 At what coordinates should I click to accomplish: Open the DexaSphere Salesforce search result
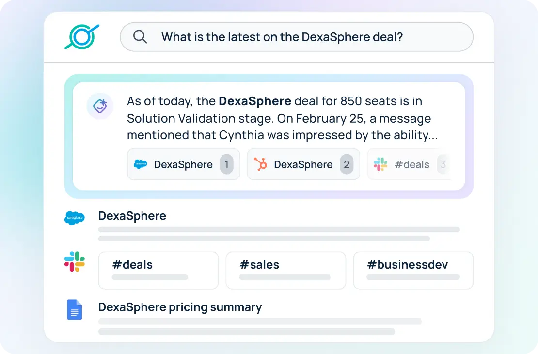click(x=132, y=216)
